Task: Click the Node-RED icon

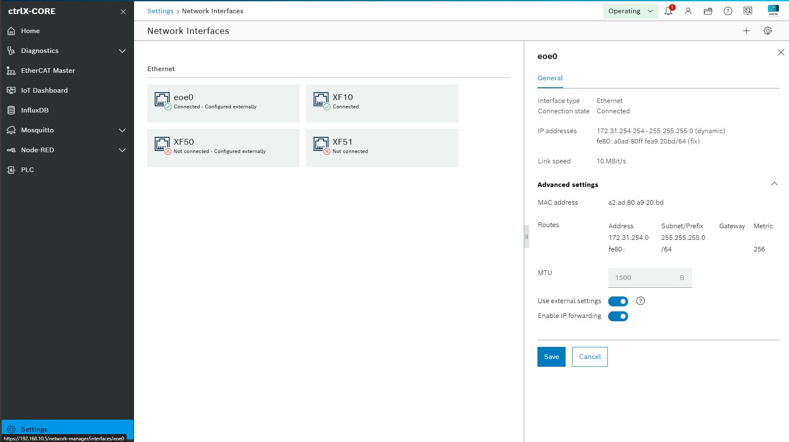Action: (11, 150)
